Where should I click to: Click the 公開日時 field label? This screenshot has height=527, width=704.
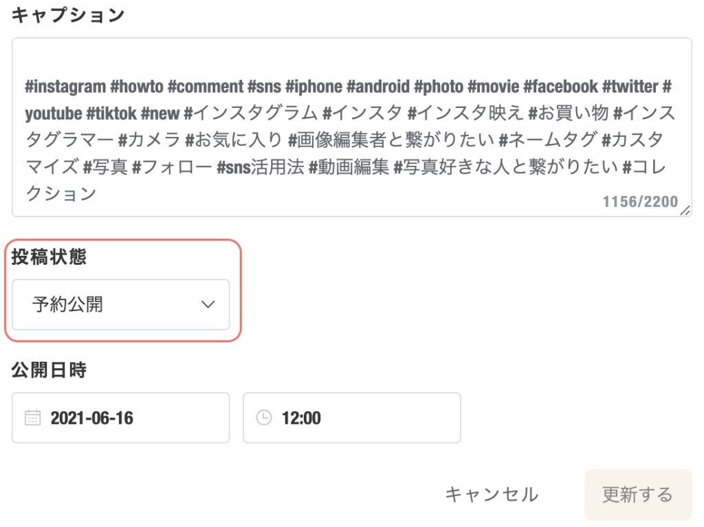pyautogui.click(x=49, y=369)
